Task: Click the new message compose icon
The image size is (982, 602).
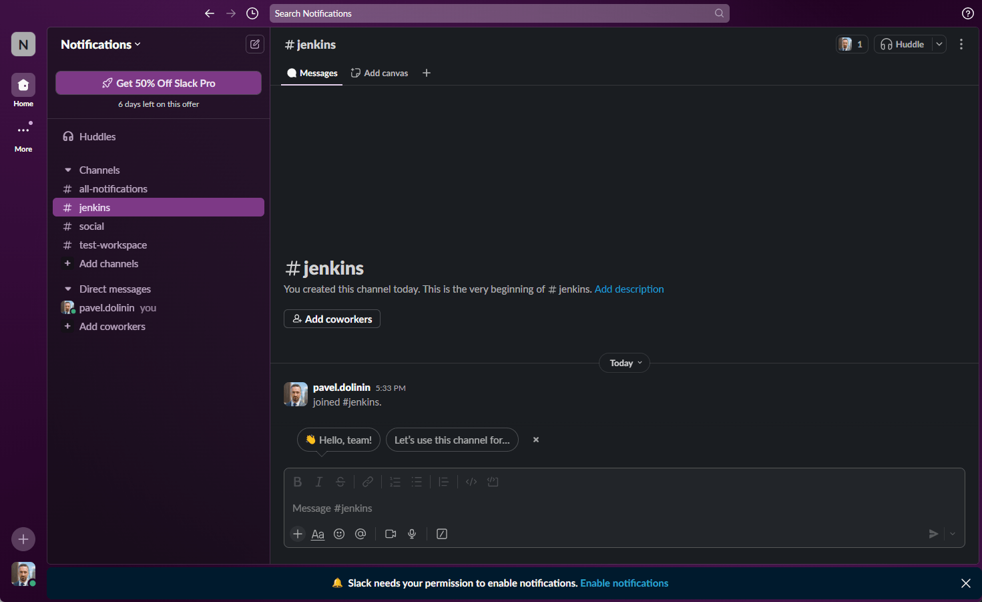Action: coord(254,44)
